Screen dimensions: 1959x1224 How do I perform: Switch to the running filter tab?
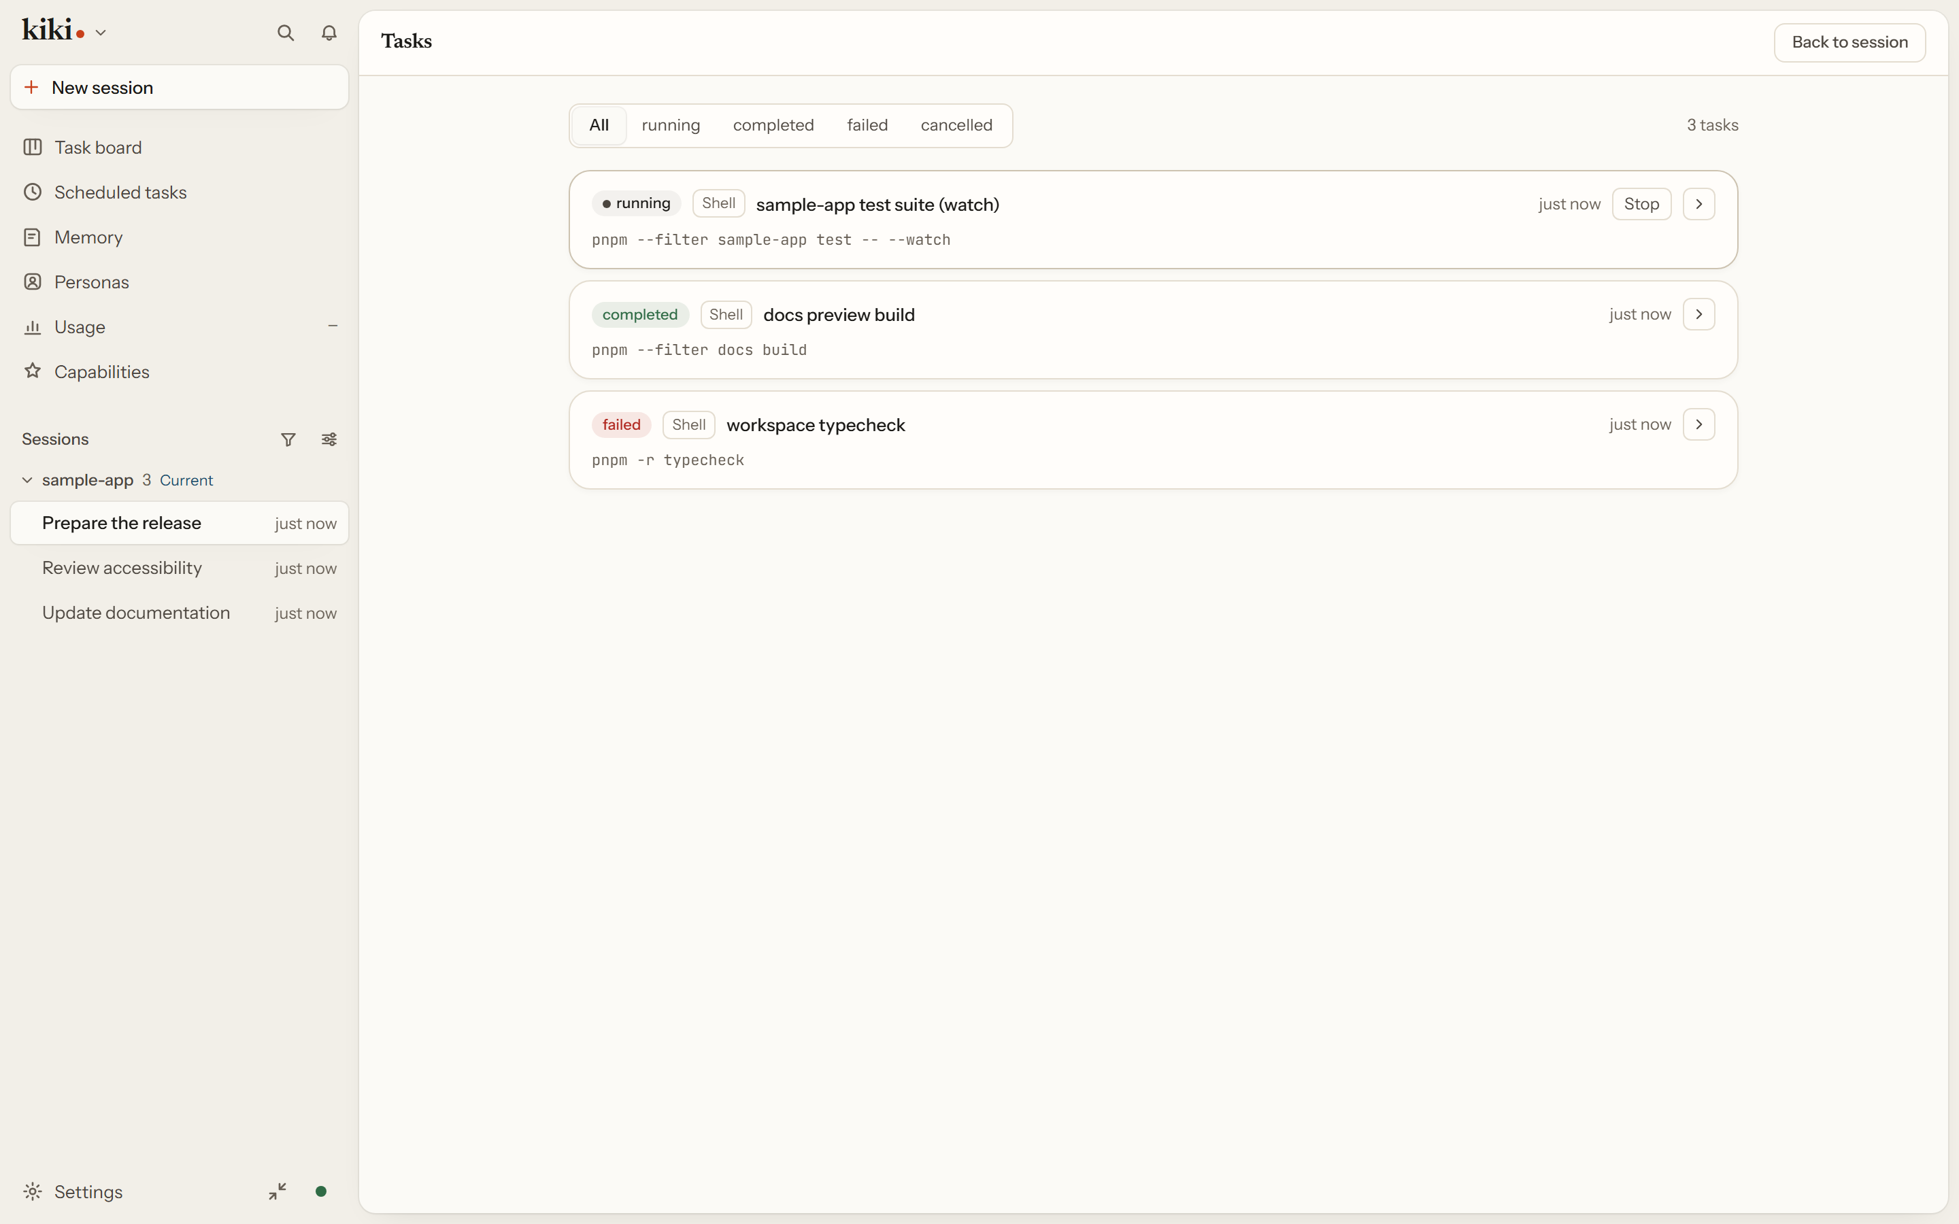[x=670, y=126]
